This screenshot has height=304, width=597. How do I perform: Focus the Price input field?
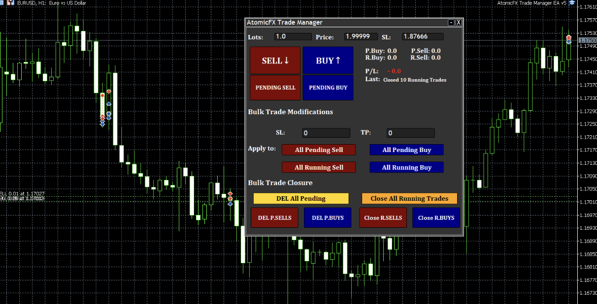(x=361, y=36)
